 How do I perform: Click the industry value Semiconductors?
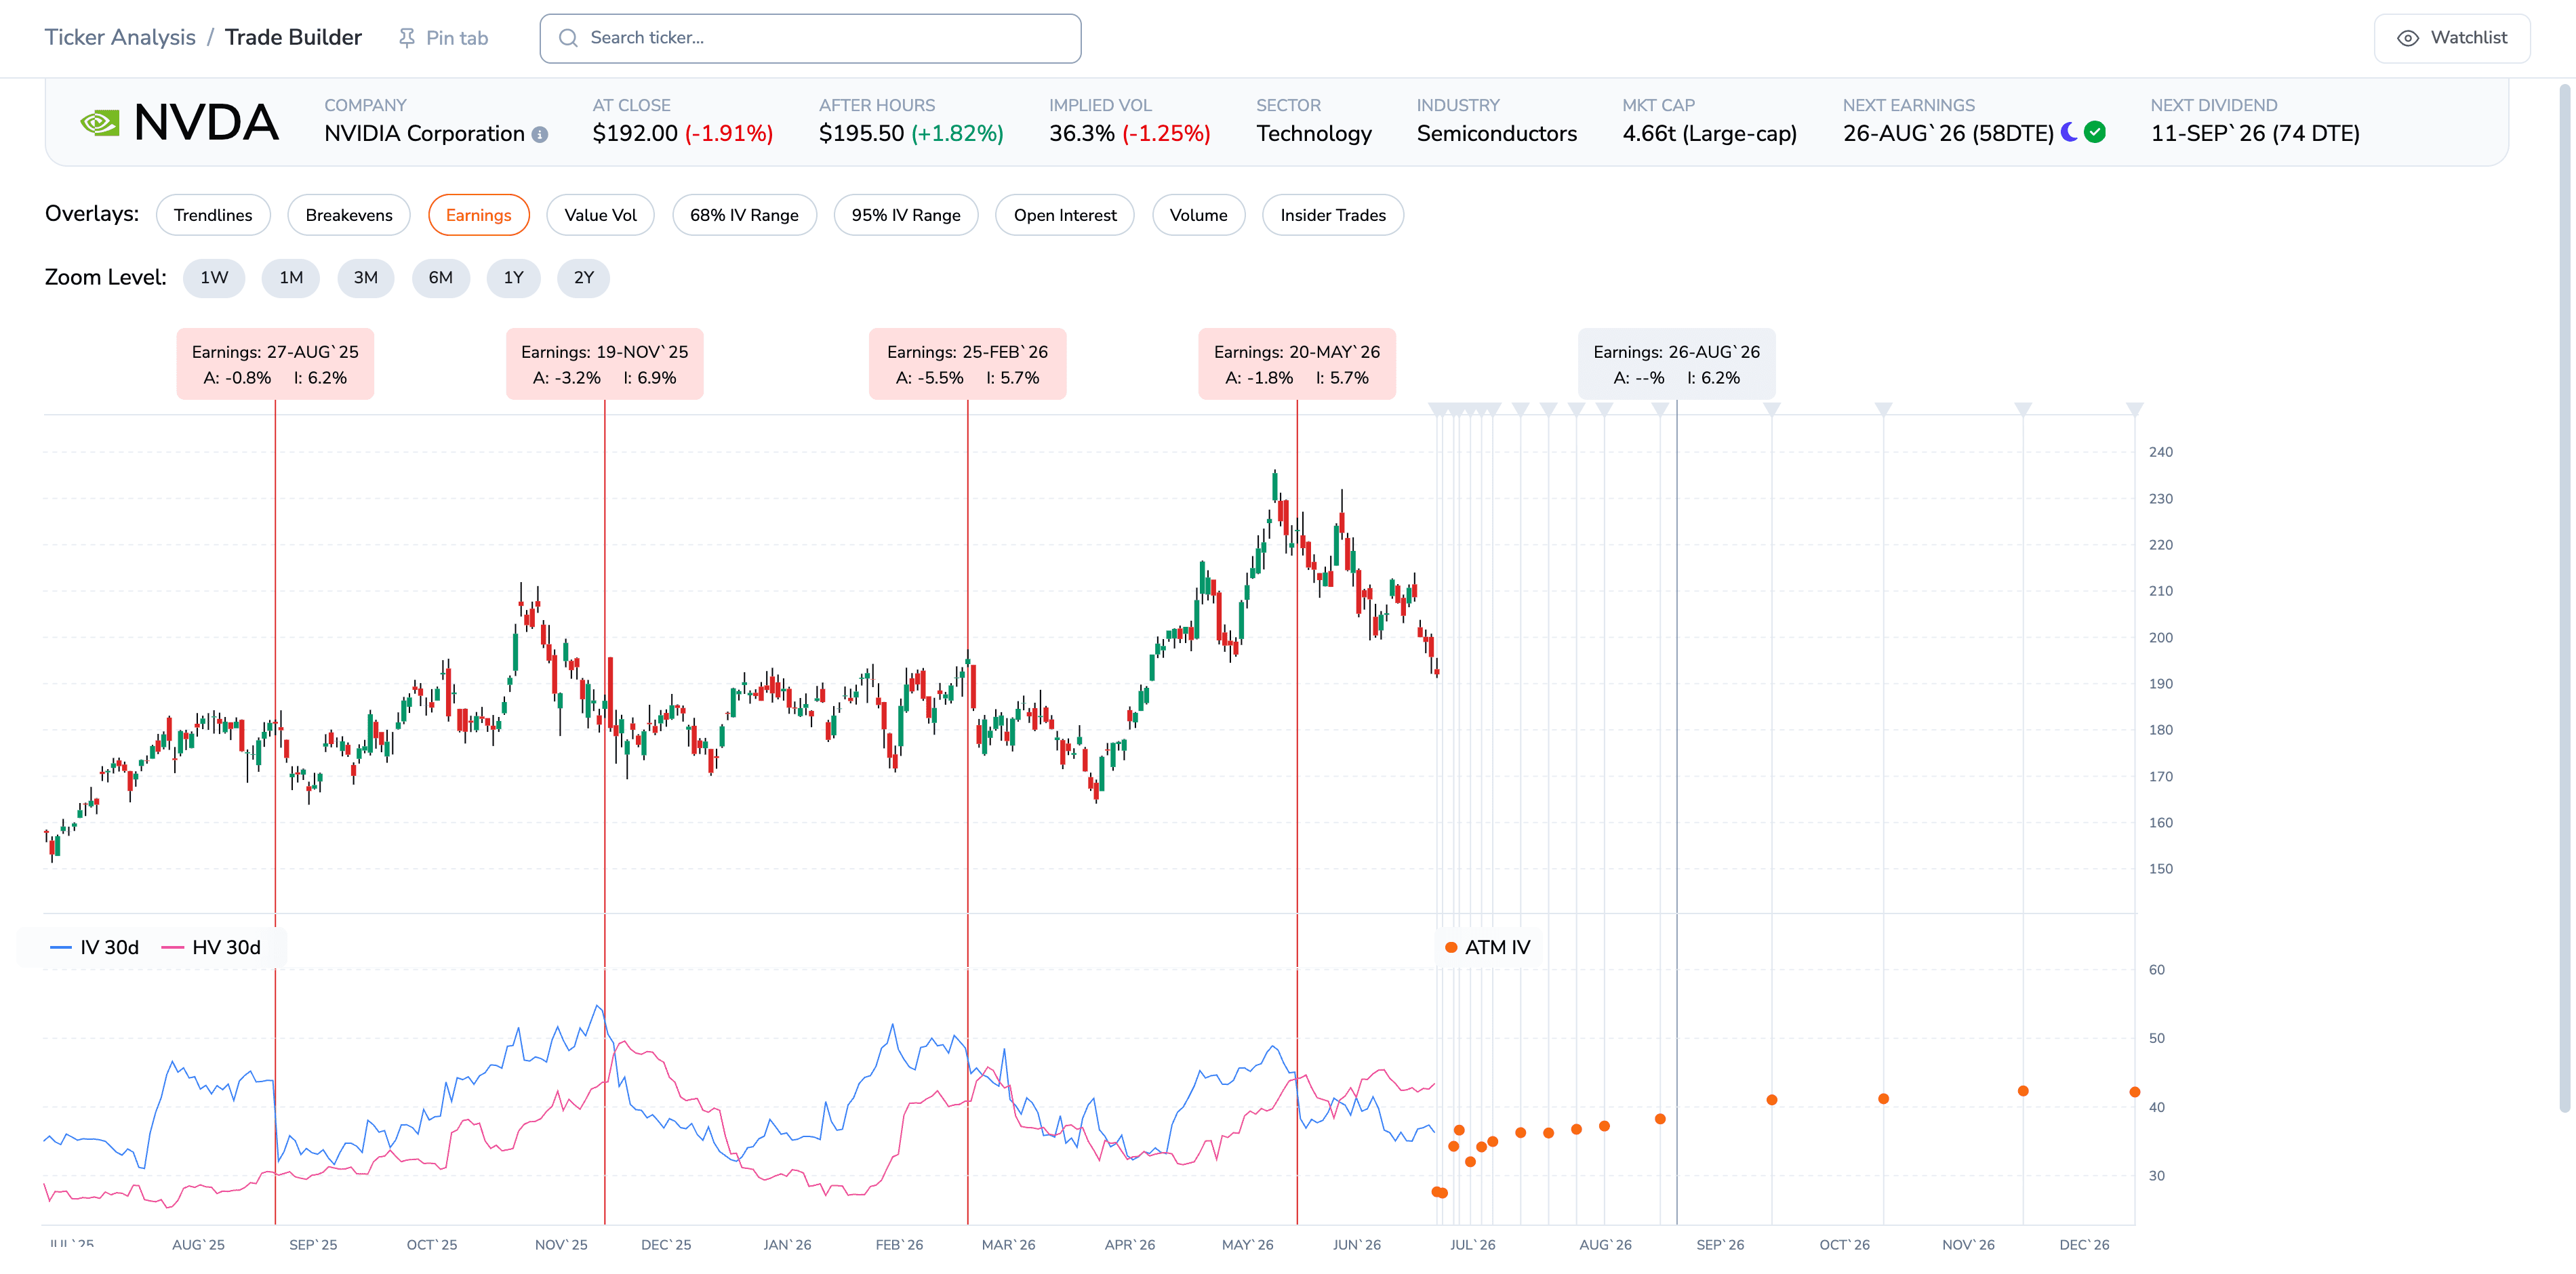pyautogui.click(x=1497, y=133)
